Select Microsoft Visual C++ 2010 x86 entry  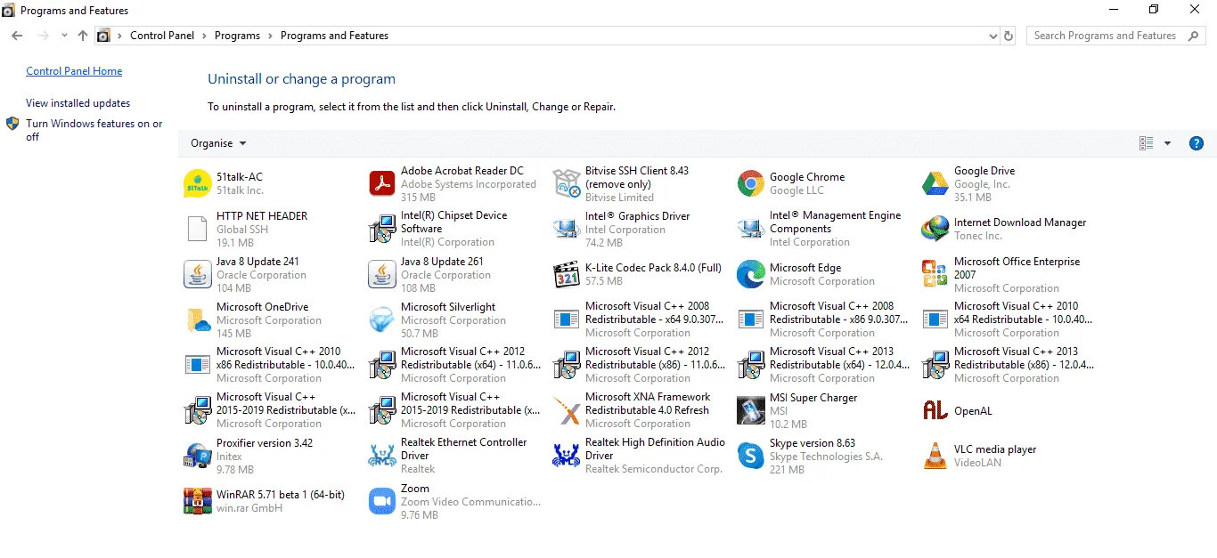[270, 365]
